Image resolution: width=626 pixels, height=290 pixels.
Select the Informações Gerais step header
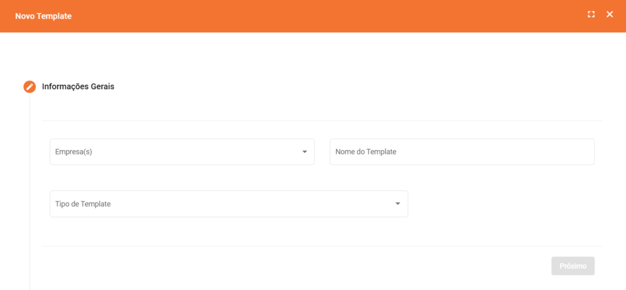(x=78, y=87)
